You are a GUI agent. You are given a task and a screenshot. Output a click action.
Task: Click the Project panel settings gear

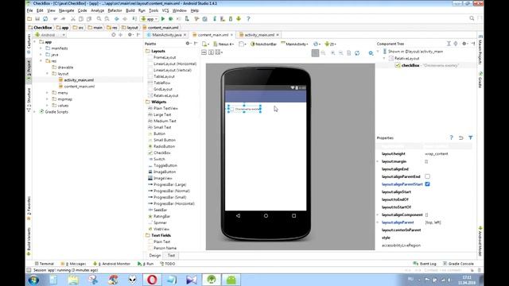coord(130,35)
